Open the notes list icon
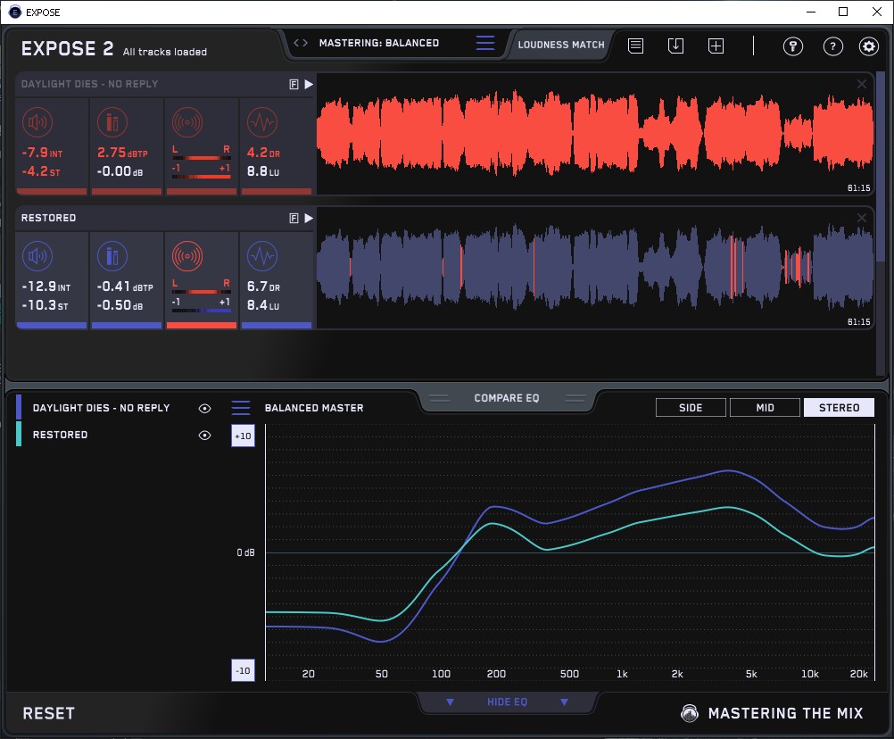Image resolution: width=894 pixels, height=739 pixels. [x=635, y=46]
